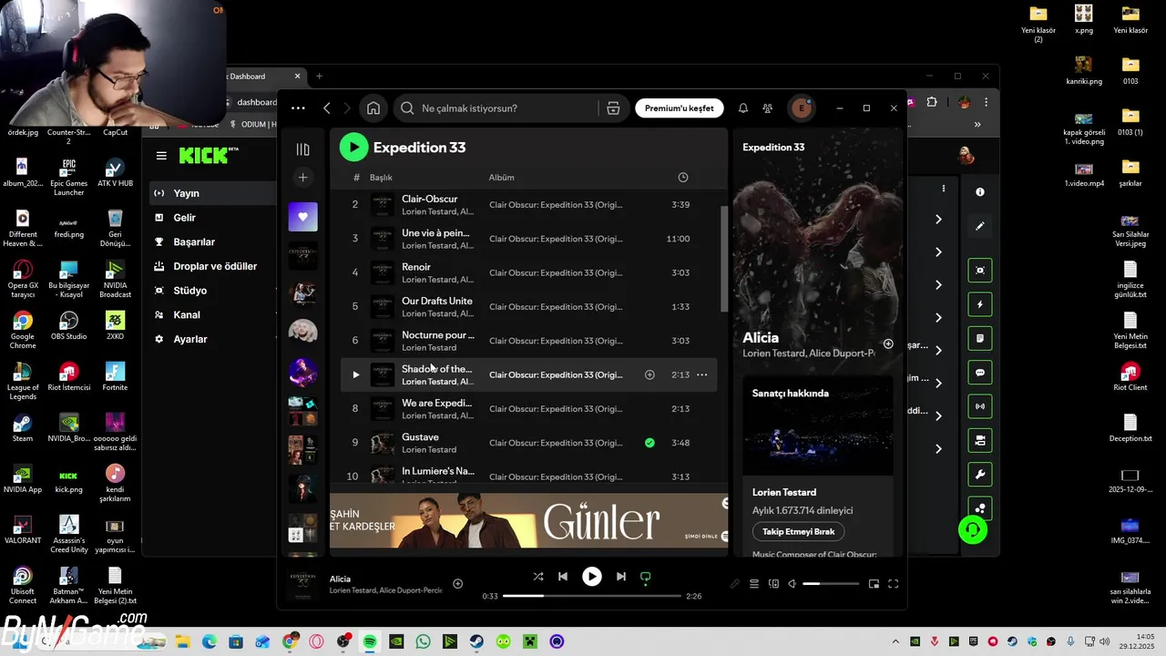This screenshot has height=656, width=1166.
Task: Play the Expedition 33 playlist with the green button
Action: pos(353,147)
